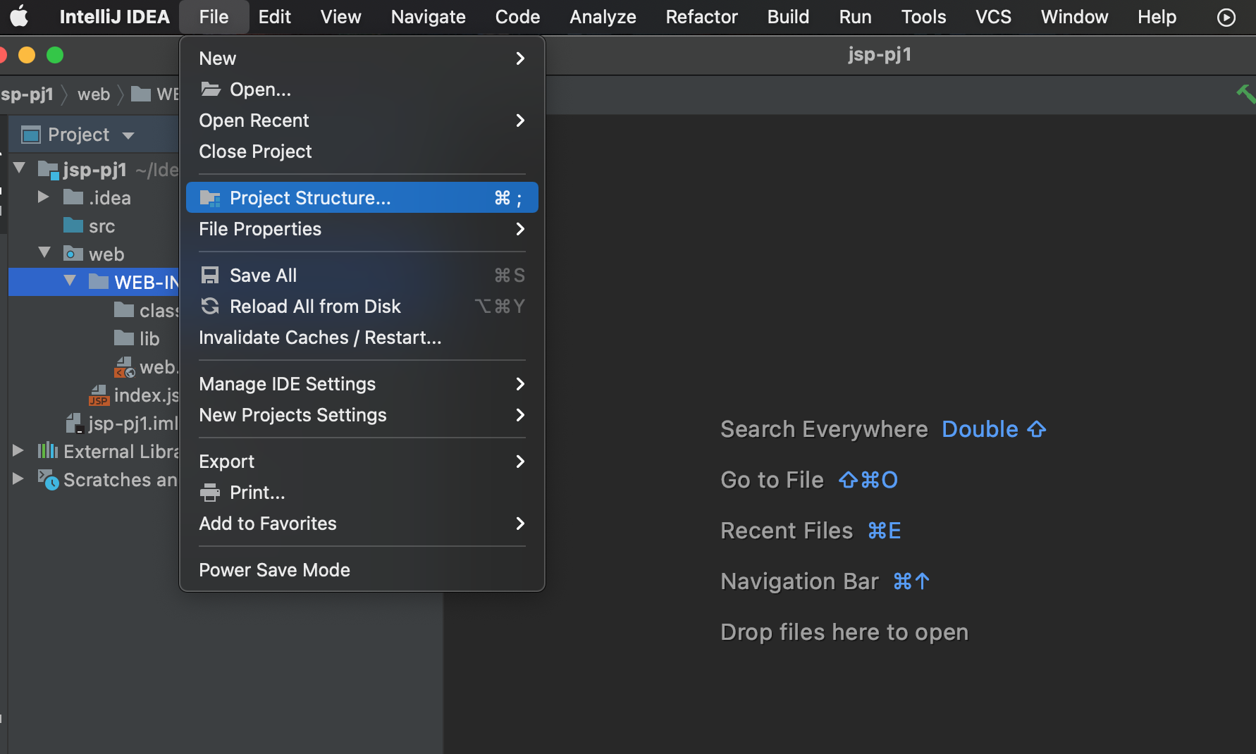Click the web resource folder icon

tap(73, 254)
